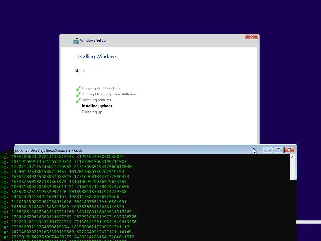
Task: Click the Installing features step
Action: coord(96,100)
